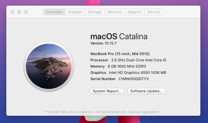Click the Apple copyright notice text

click(85, 112)
